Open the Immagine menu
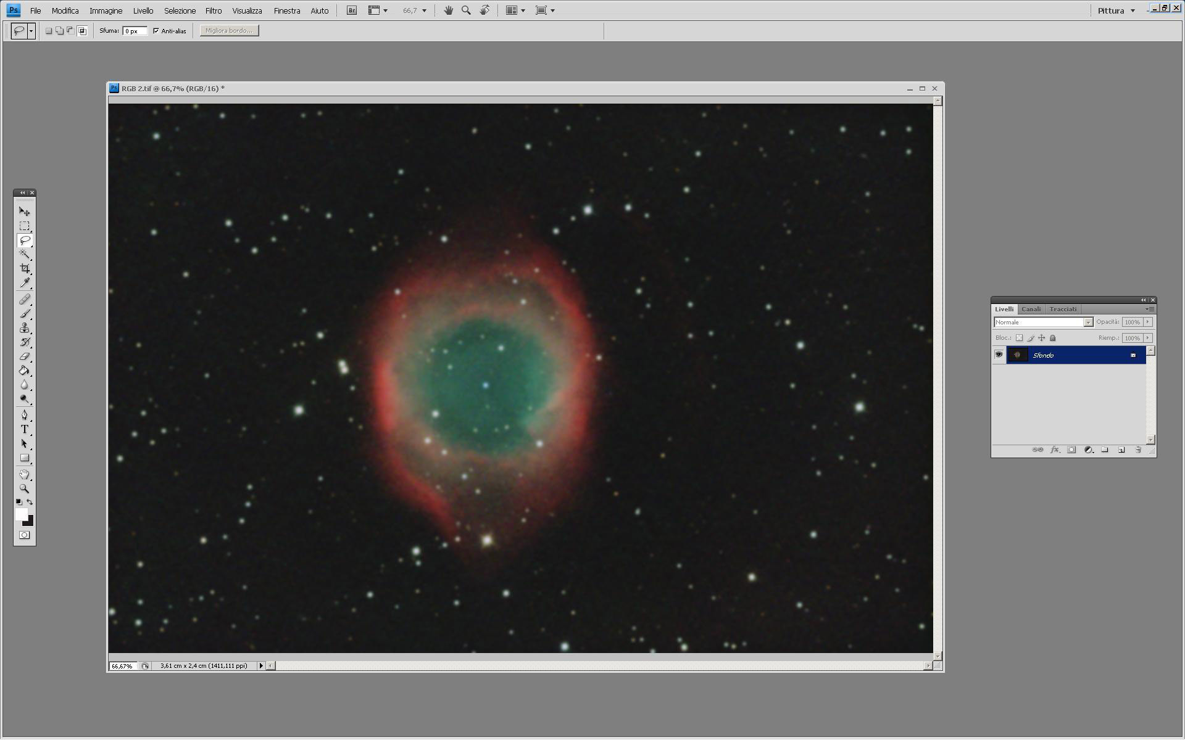Image resolution: width=1185 pixels, height=740 pixels. pyautogui.click(x=106, y=10)
